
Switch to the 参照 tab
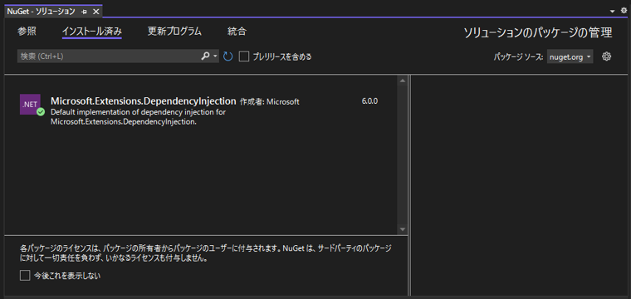tap(27, 32)
